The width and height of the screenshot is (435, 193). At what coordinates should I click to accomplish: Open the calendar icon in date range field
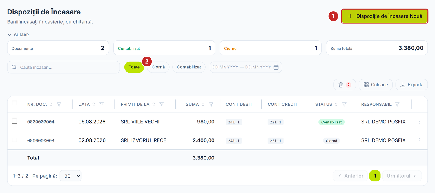[276, 67]
